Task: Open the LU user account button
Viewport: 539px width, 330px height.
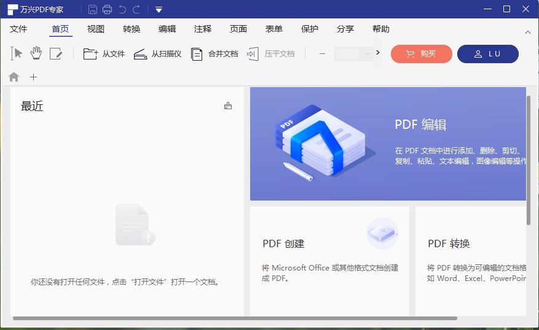Action: (x=488, y=54)
